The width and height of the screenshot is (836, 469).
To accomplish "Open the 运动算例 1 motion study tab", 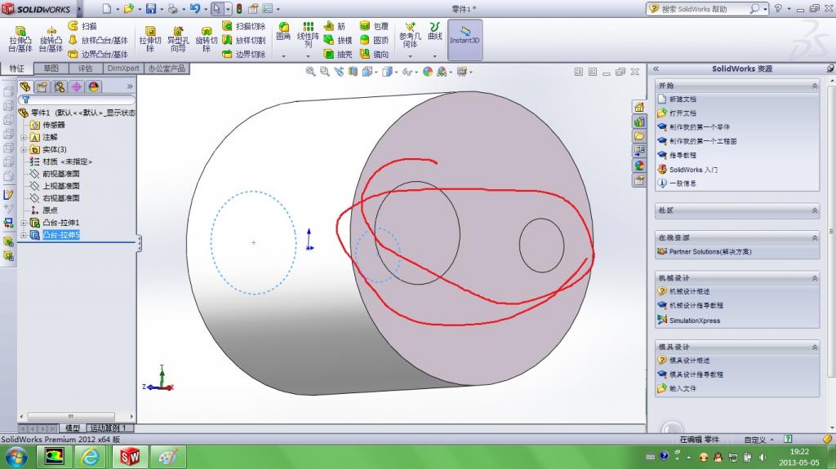I will 109,428.
